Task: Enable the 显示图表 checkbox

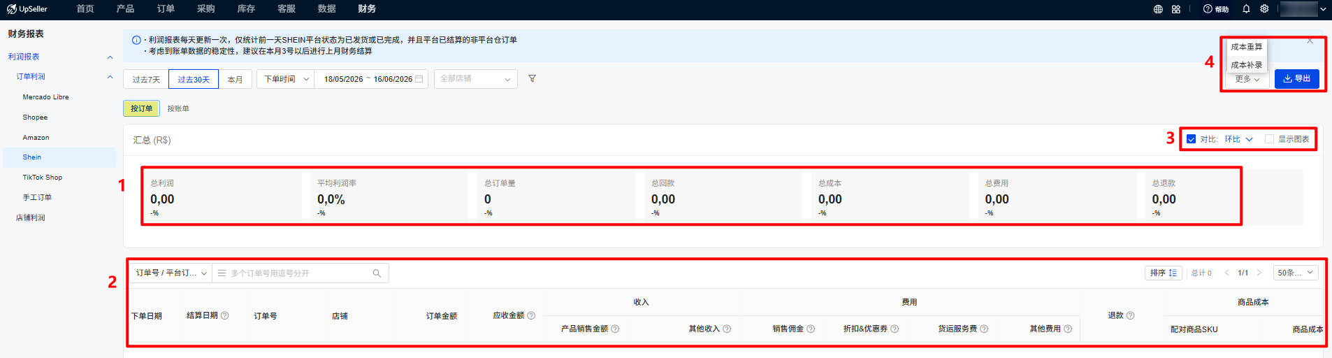Action: (x=1269, y=139)
